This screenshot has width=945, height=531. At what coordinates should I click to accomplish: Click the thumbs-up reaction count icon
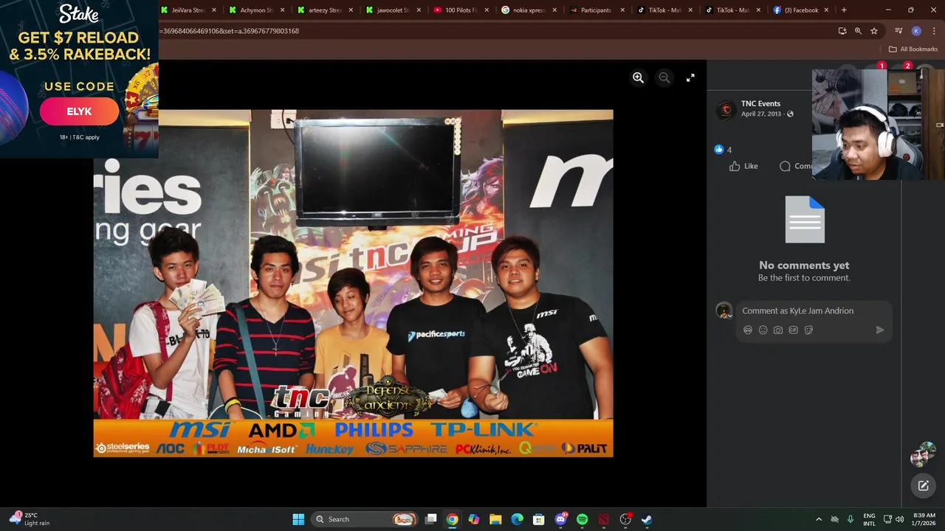(719, 150)
